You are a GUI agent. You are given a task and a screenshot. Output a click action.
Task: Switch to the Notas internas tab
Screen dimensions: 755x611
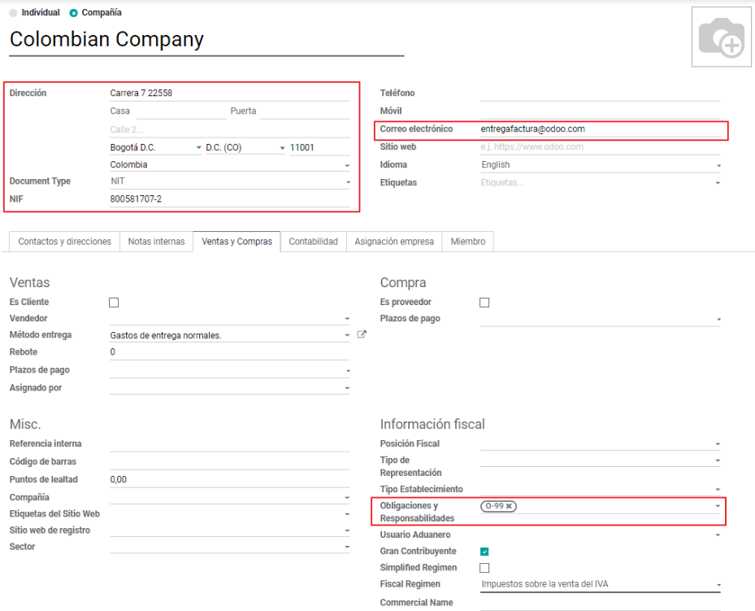coord(157,242)
